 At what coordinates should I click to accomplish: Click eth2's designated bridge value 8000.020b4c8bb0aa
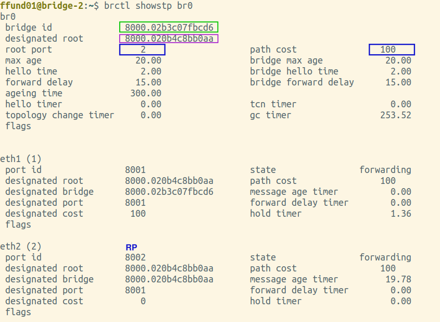[x=169, y=279]
